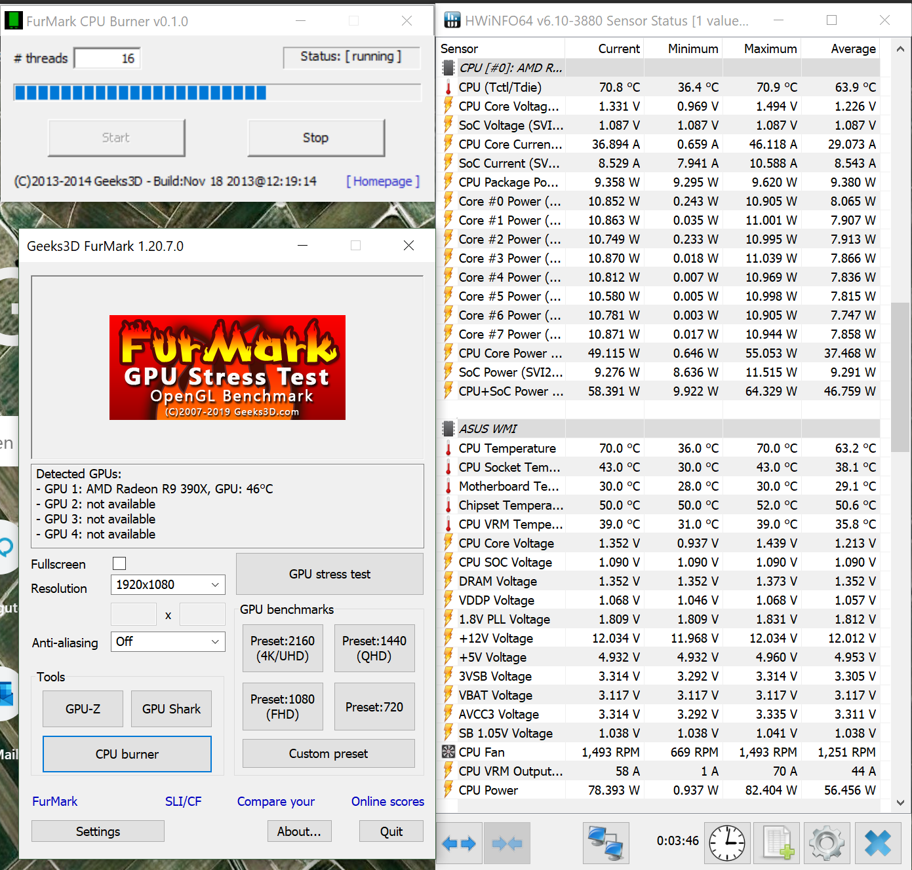The image size is (912, 870).
Task: Select the threads count input field
Action: click(x=107, y=58)
